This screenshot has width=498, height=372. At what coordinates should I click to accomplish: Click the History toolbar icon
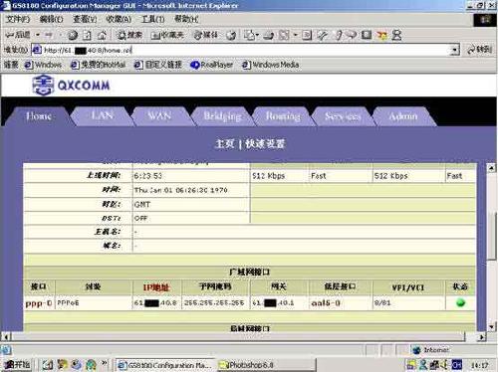click(x=231, y=35)
